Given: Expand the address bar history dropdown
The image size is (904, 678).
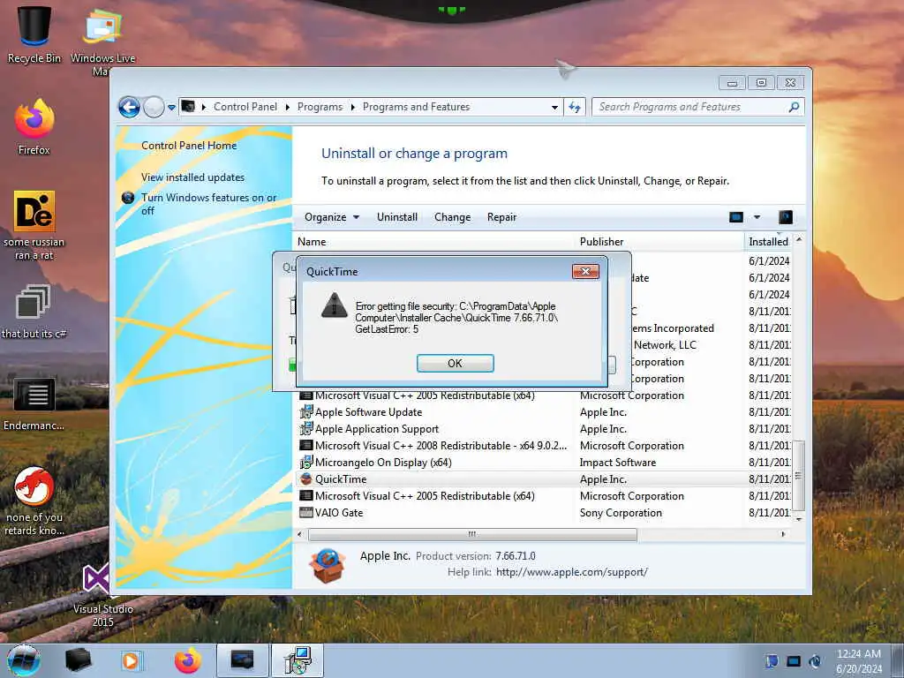Looking at the screenshot, I should pos(554,107).
